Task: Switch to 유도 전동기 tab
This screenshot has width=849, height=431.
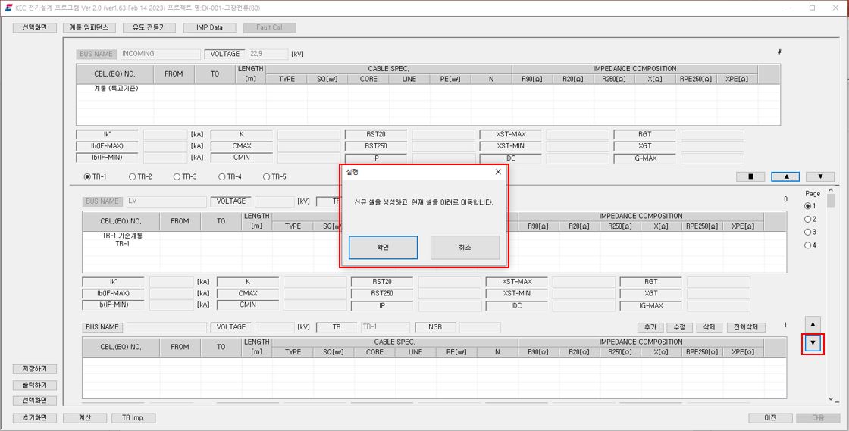Action: [x=149, y=27]
